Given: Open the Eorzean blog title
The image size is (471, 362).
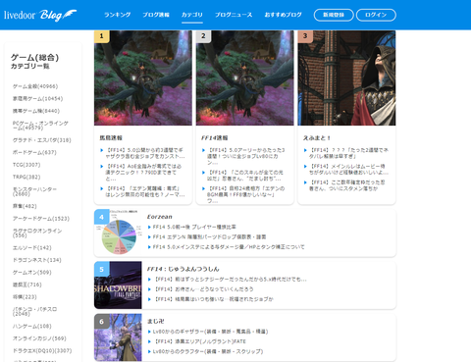Looking at the screenshot, I should 160,217.
